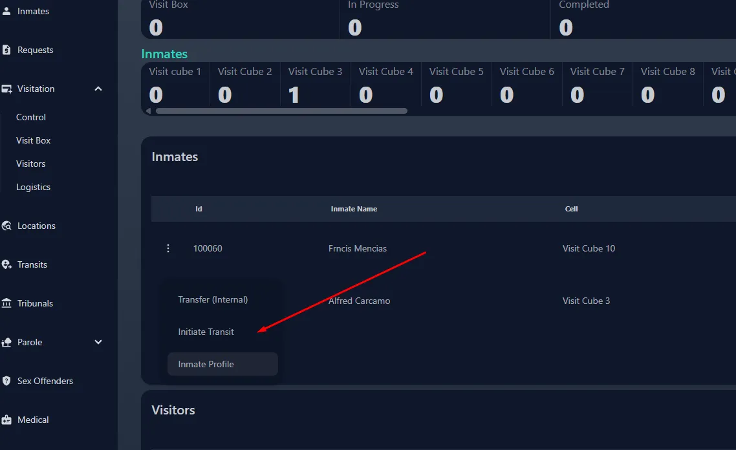Click the horizontal scrollbar under visit cubes
This screenshot has height=450, width=736.
tap(281, 111)
